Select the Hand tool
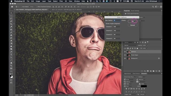This screenshot has width=171, height=96. (11, 63)
